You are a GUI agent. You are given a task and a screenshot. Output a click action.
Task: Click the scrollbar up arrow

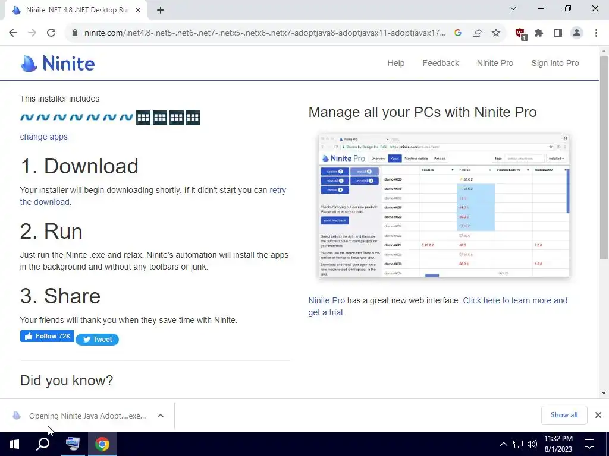pos(604,51)
